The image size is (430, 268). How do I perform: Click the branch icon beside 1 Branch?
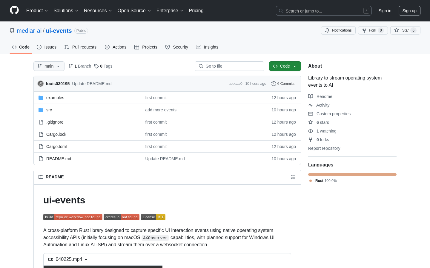pyautogui.click(x=71, y=66)
